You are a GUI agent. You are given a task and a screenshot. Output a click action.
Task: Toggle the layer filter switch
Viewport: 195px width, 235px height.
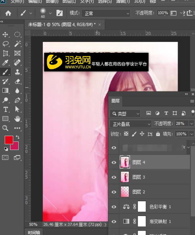(x=193, y=113)
